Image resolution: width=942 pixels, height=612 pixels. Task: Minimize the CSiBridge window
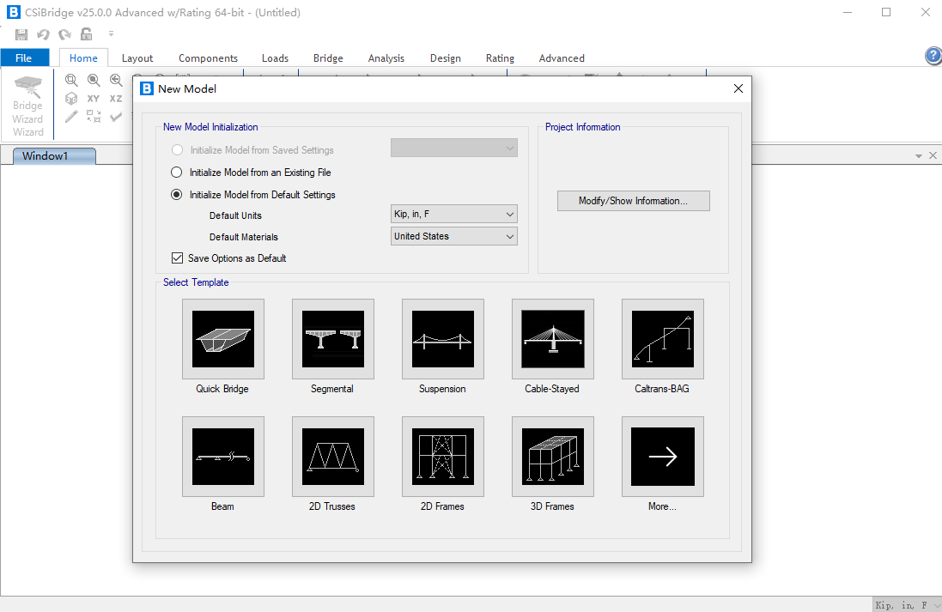[848, 12]
